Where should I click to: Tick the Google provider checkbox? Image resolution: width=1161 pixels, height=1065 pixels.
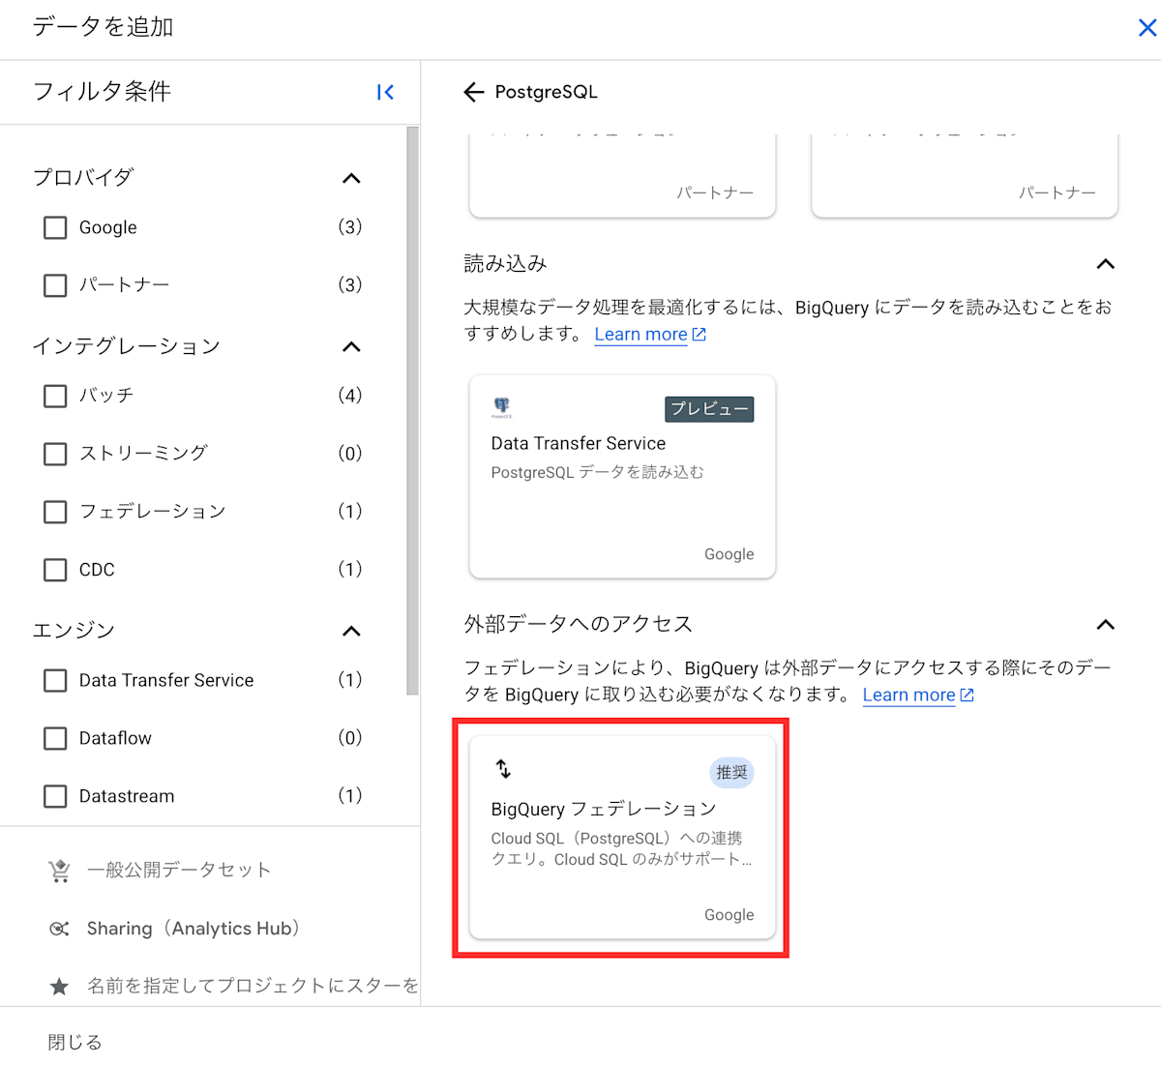point(55,227)
